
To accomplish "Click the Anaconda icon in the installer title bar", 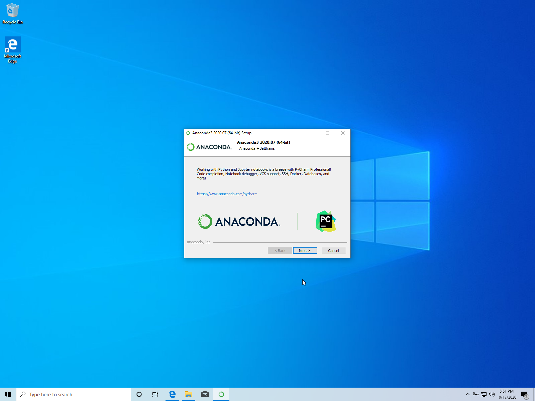I will (x=188, y=133).
